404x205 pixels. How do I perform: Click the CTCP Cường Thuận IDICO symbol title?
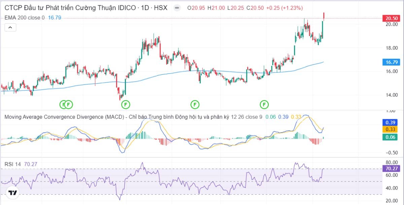(x=86, y=8)
